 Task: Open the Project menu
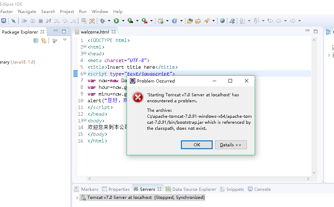pos(67,12)
